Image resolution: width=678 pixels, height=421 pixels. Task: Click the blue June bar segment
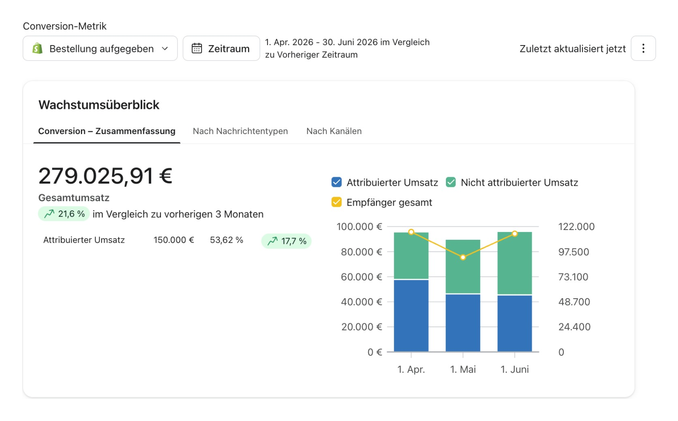[515, 323]
